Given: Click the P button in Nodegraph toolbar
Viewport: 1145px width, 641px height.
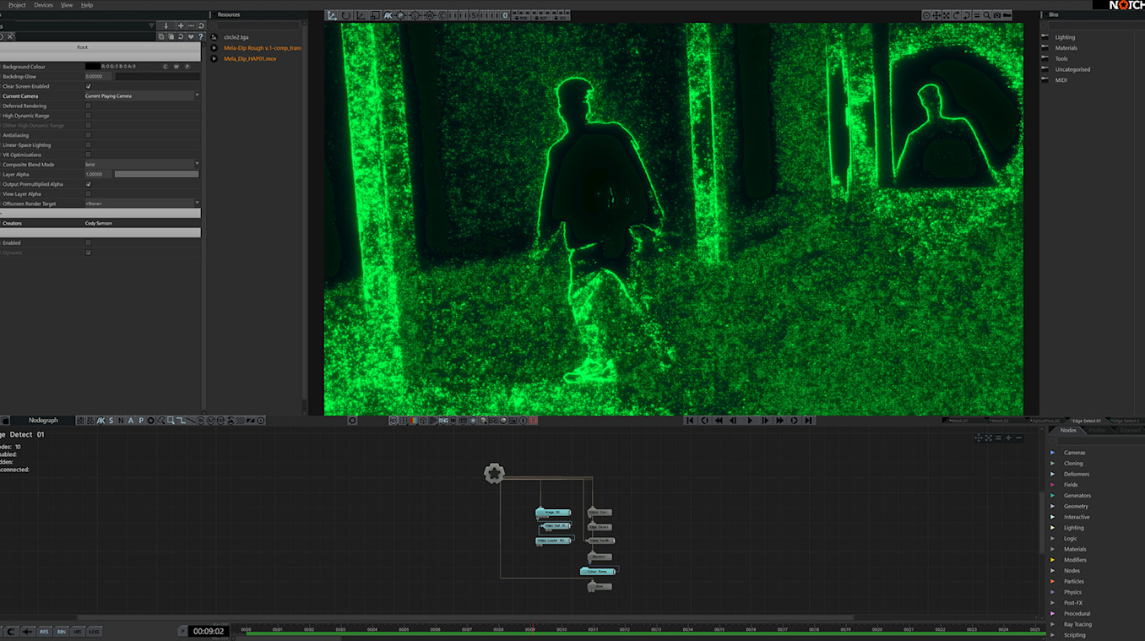Looking at the screenshot, I should (x=141, y=421).
